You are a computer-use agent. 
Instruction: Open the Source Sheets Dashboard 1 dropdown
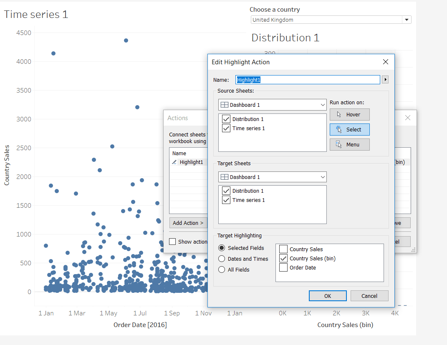pos(272,105)
